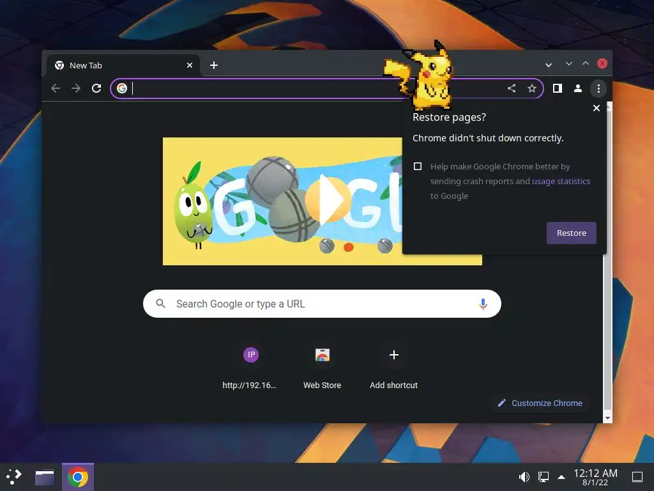Image resolution: width=654 pixels, height=491 pixels.
Task: Maximize Chrome with up chevron
Action: tap(586, 63)
